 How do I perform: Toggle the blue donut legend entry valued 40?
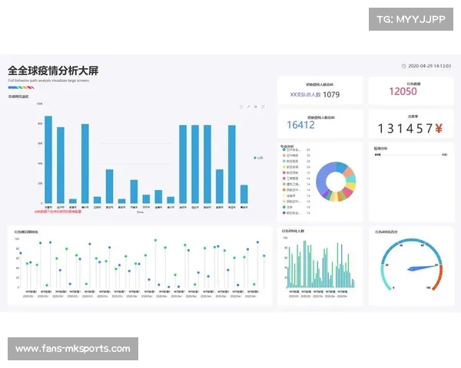pos(284,149)
